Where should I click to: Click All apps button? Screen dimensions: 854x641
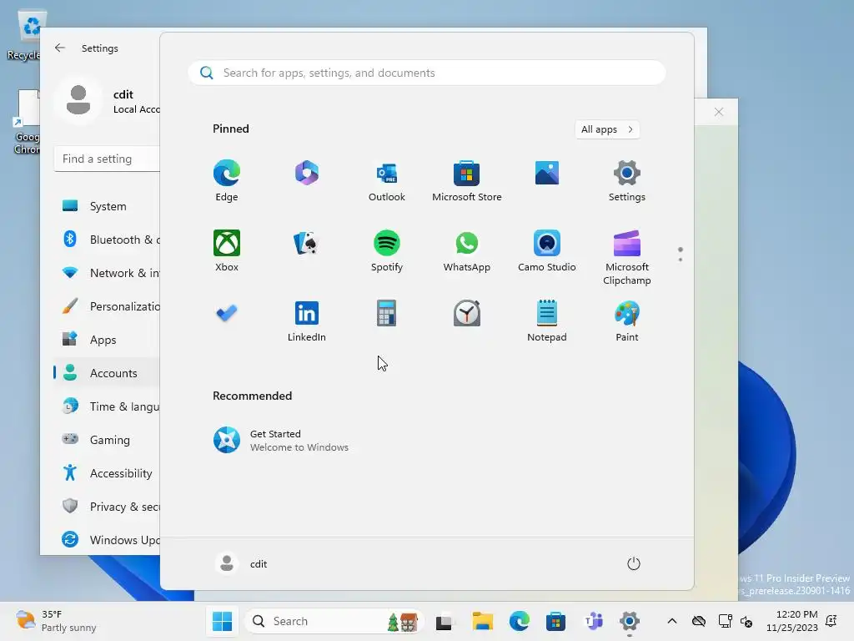point(607,129)
